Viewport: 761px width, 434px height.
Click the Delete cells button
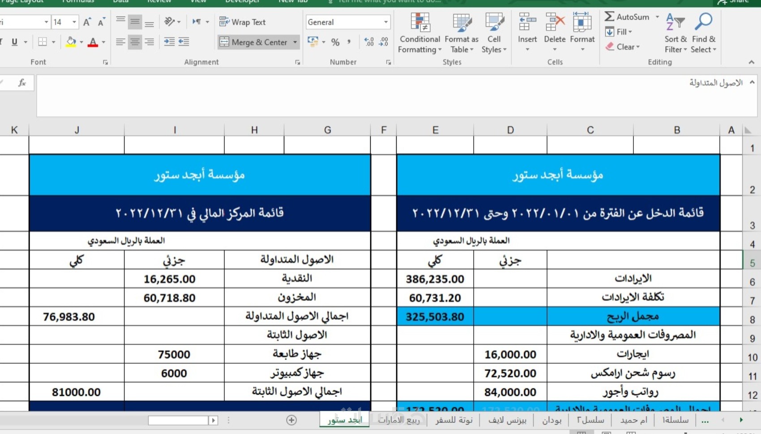(555, 32)
